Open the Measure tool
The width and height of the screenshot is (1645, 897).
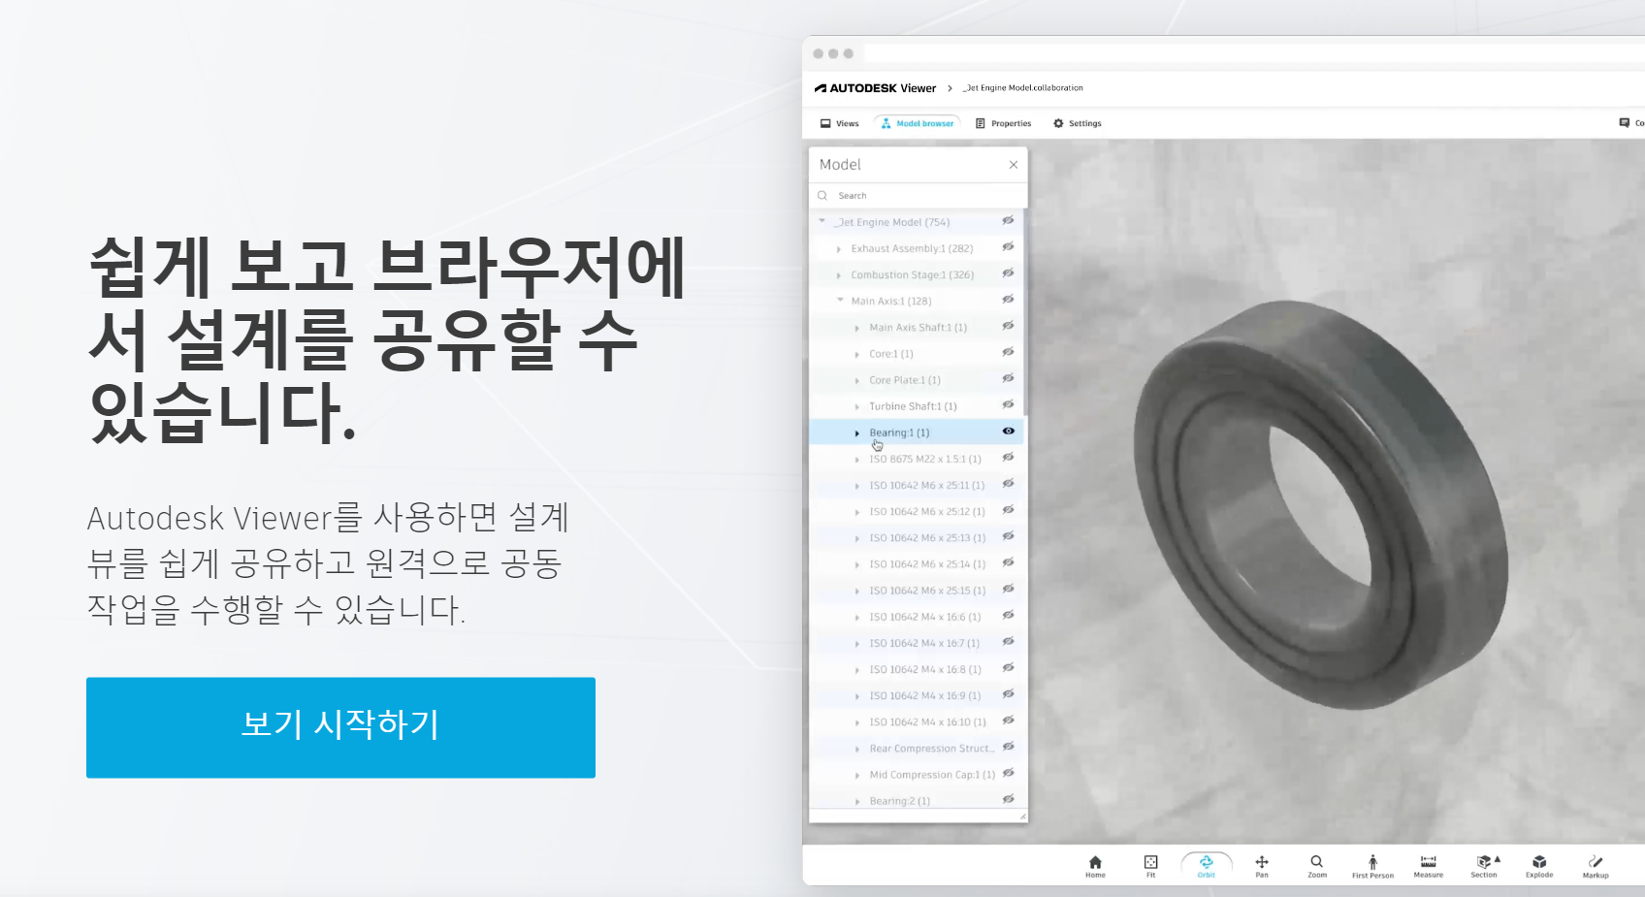click(x=1428, y=863)
